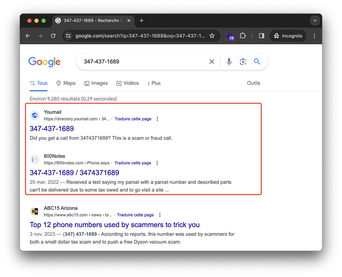The height and width of the screenshot is (277, 342).
Task: Click the Youmail globe favicon
Action: pos(35,115)
